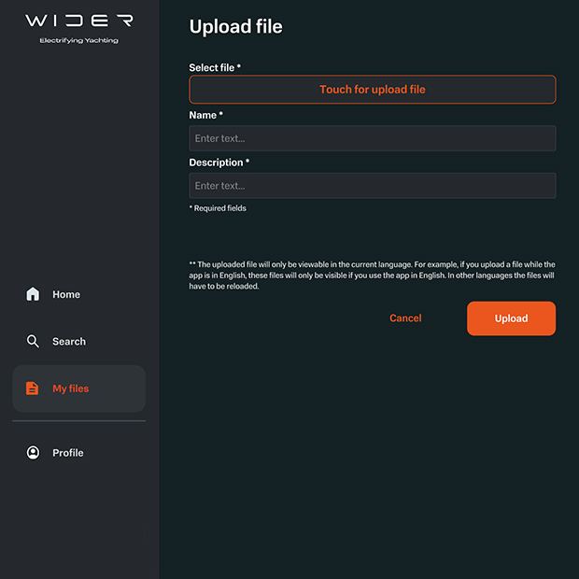
Task: Click the My files document icon
Action: [33, 388]
